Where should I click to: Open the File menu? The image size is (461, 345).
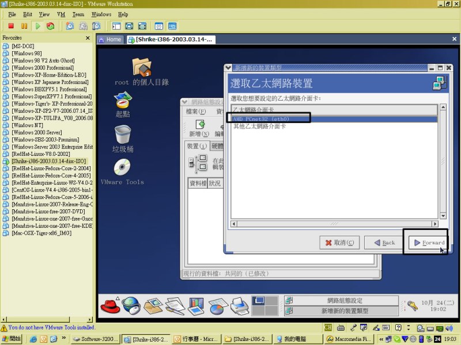12,14
